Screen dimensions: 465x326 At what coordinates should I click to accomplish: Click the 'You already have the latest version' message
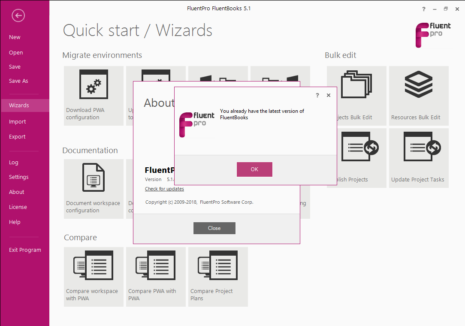[x=262, y=114]
